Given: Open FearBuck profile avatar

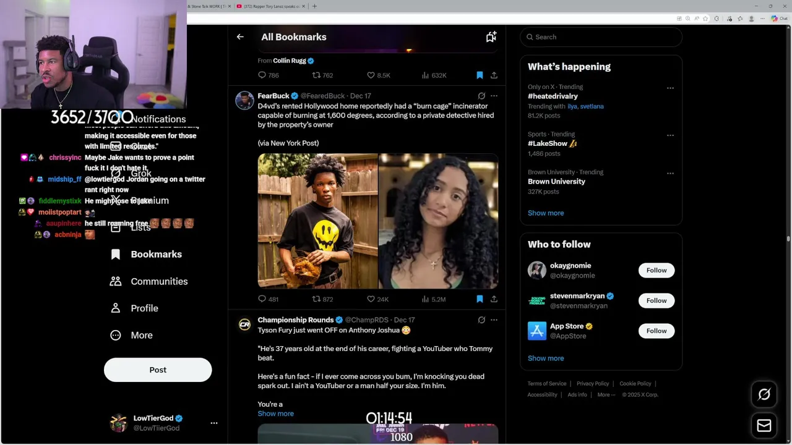Looking at the screenshot, I should tap(244, 101).
